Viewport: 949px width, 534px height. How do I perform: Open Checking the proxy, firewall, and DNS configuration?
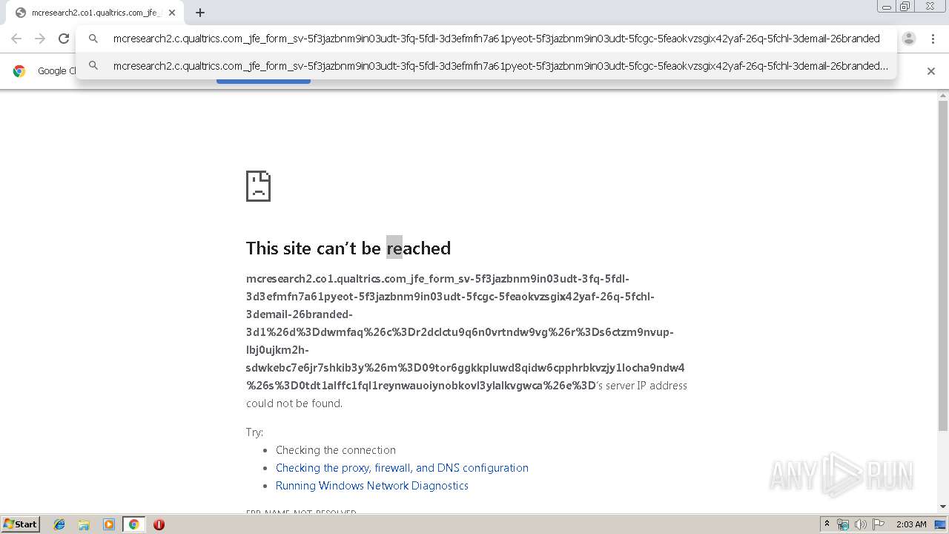tap(402, 468)
